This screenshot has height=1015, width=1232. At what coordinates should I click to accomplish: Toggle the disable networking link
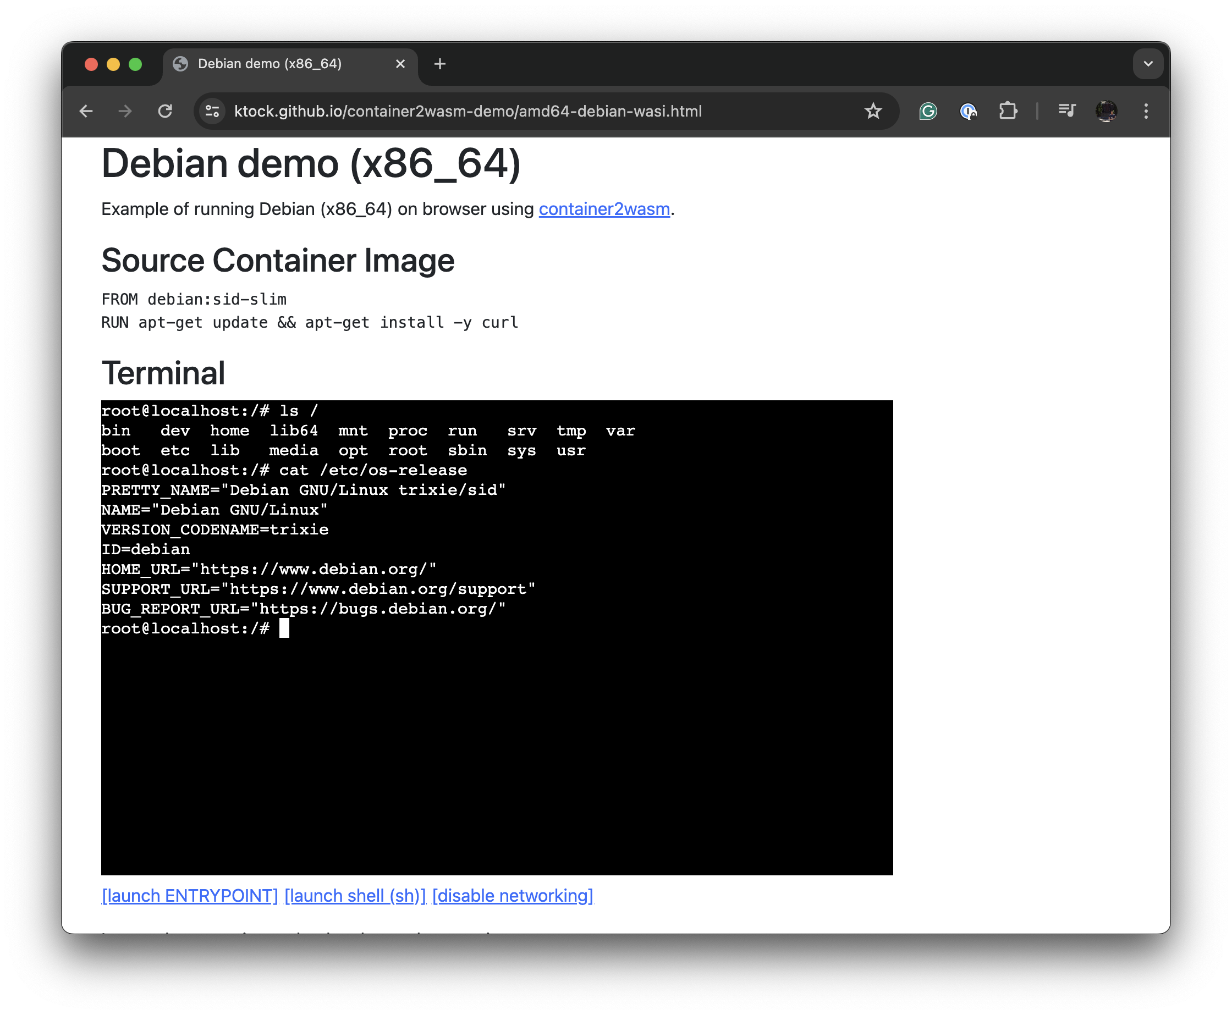[512, 896]
